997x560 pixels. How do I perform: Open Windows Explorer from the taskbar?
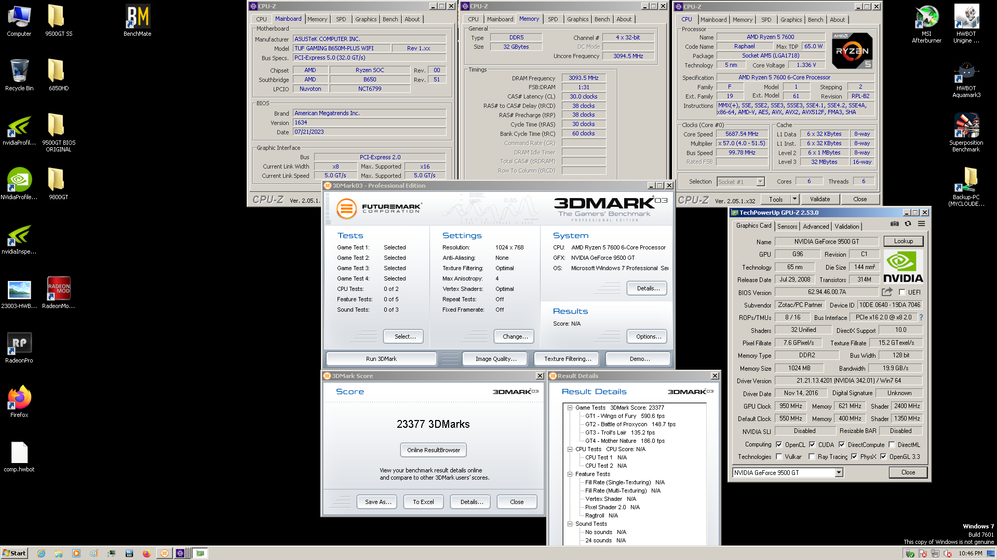tap(59, 553)
